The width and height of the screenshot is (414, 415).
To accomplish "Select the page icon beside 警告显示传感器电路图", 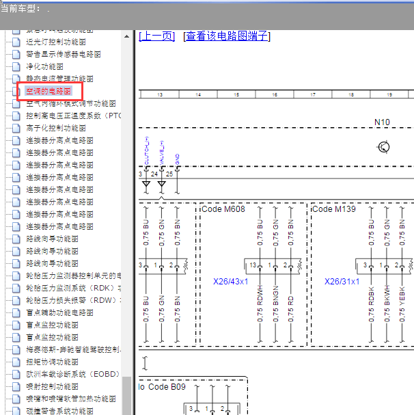I will (16, 55).
